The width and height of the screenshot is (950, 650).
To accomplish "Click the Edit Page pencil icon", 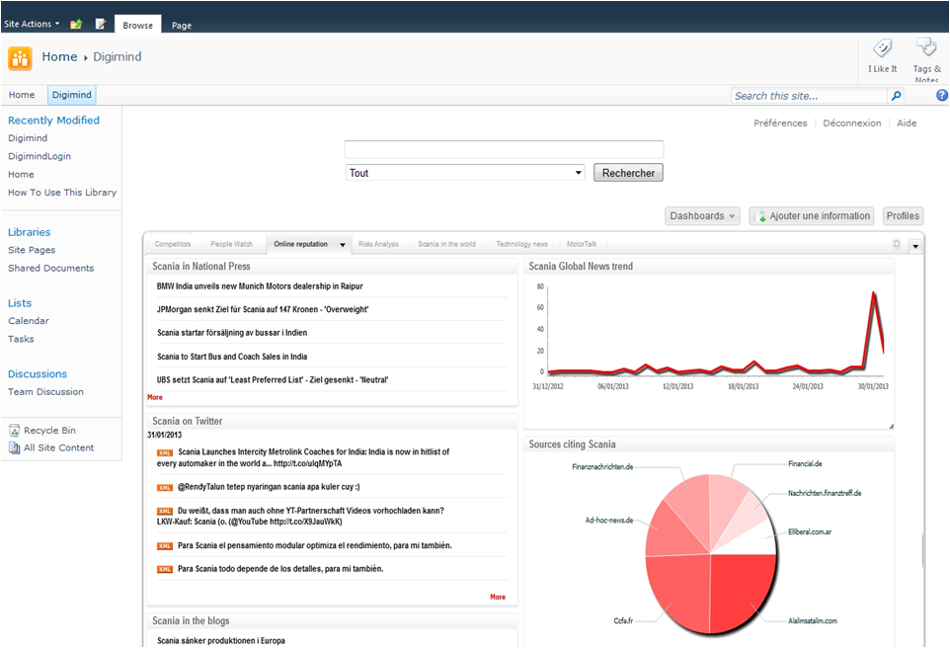I will pos(101,24).
